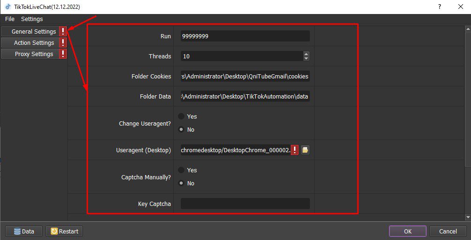The height and width of the screenshot is (240, 471).
Task: Click into the Key Captcha input field
Action: [x=245, y=204]
